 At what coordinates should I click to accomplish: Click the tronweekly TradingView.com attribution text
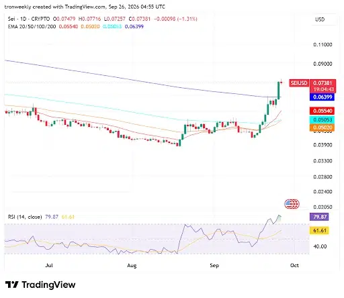[85, 7]
